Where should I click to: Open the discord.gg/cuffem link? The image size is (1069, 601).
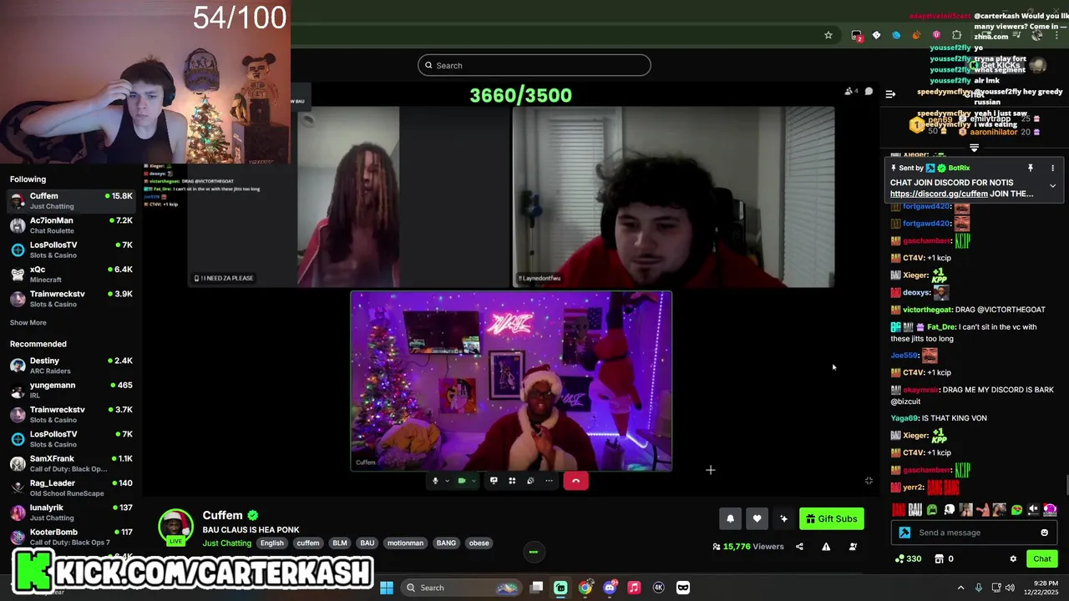point(939,194)
